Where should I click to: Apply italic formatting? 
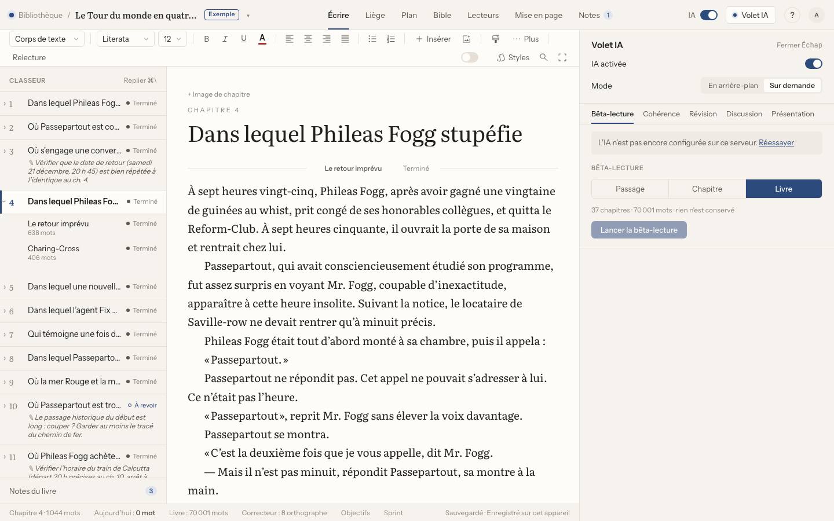225,39
